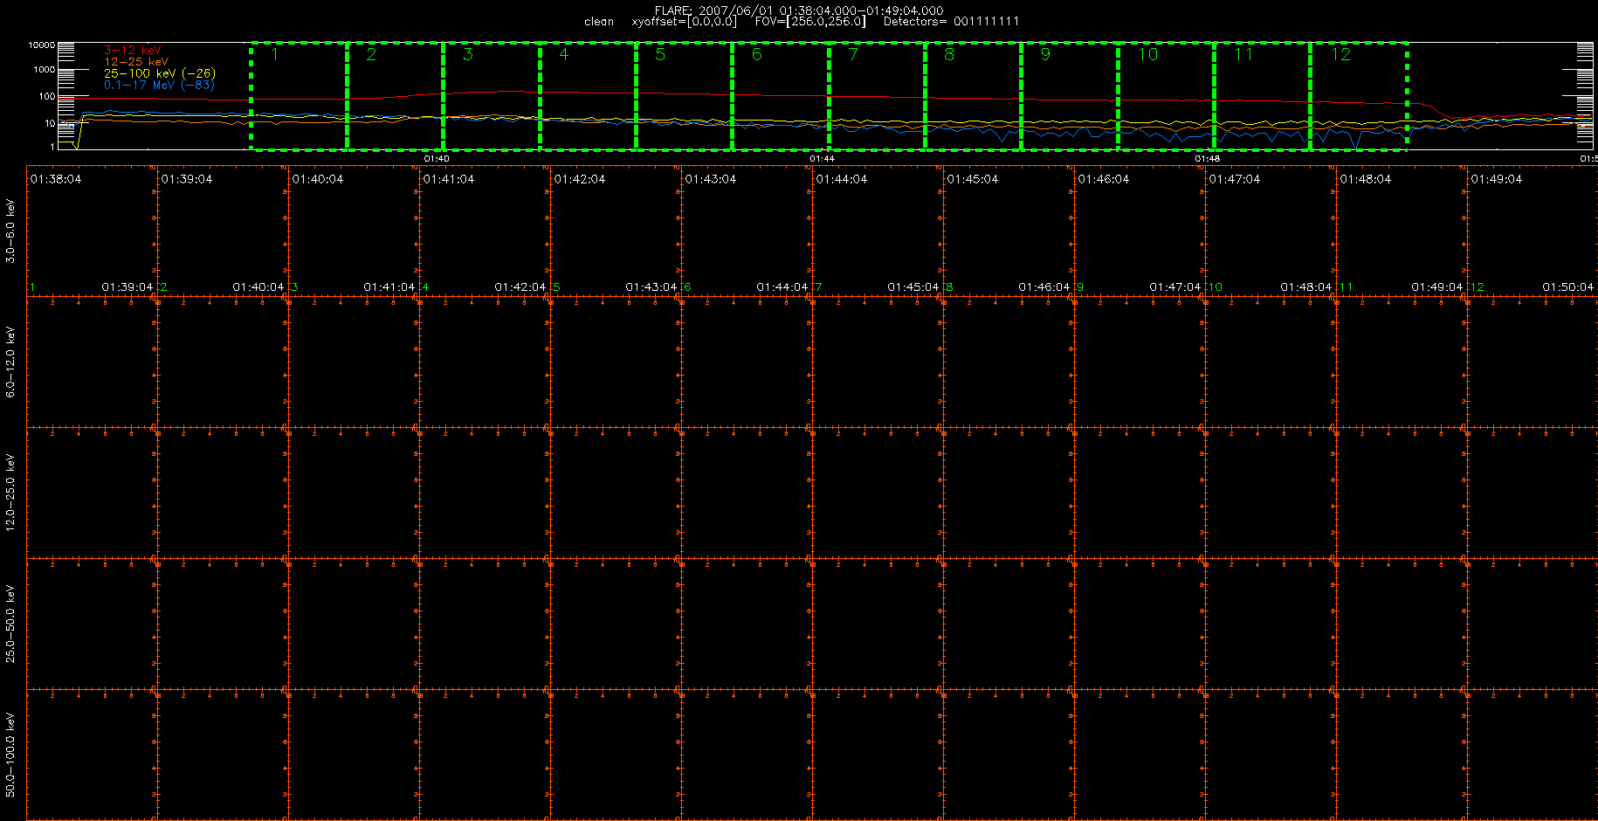This screenshot has height=821, width=1598.
Task: Click the 'Detectors= 001111111' header text
Action: pos(951,22)
